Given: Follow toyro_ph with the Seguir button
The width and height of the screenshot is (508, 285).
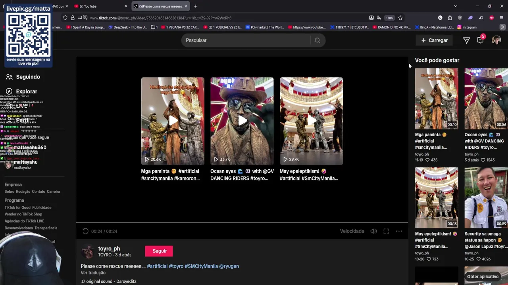Looking at the screenshot, I should click(x=160, y=251).
